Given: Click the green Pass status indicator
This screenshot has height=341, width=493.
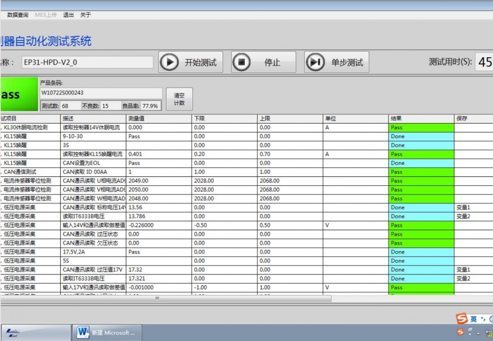Looking at the screenshot, I should 18,95.
